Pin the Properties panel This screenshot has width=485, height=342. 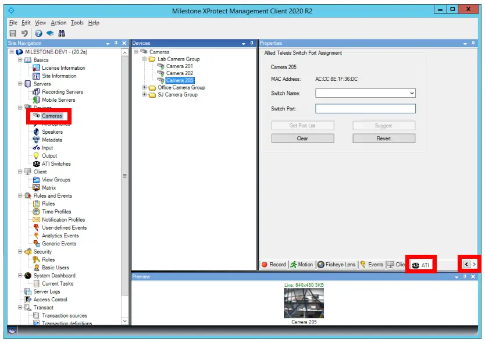473,43
